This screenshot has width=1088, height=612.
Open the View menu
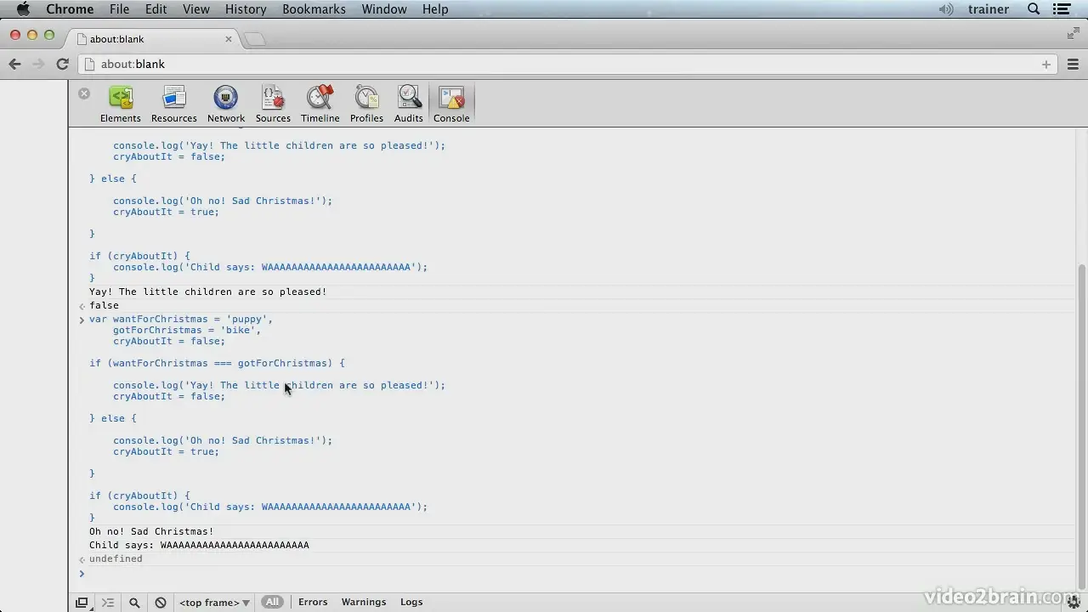click(195, 9)
